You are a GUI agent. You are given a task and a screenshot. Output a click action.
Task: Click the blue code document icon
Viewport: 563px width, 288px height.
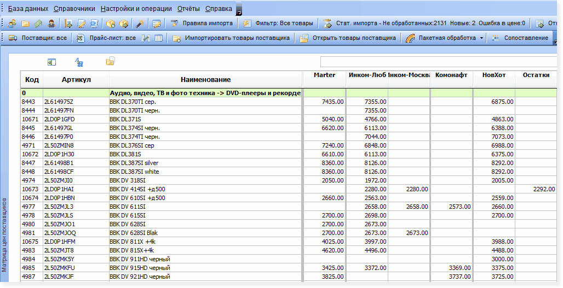(x=94, y=23)
